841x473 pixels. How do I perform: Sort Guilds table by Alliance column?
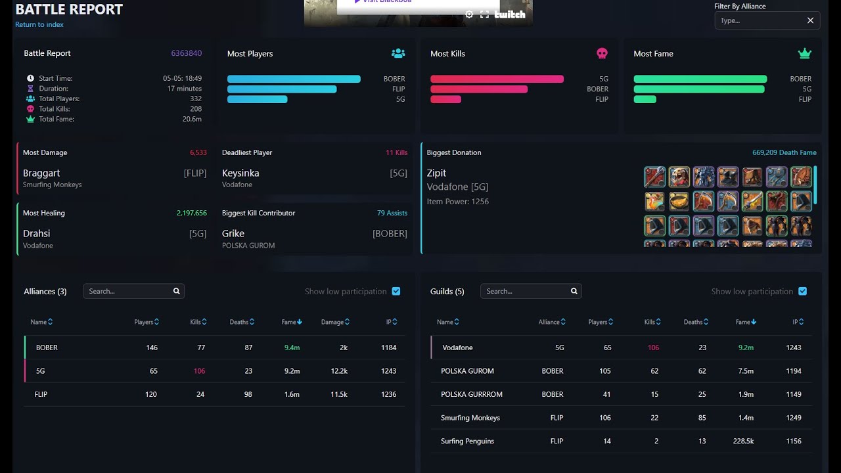coord(553,322)
